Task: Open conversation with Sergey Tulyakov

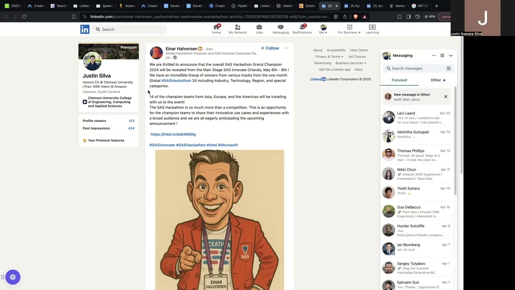Action: (417, 268)
